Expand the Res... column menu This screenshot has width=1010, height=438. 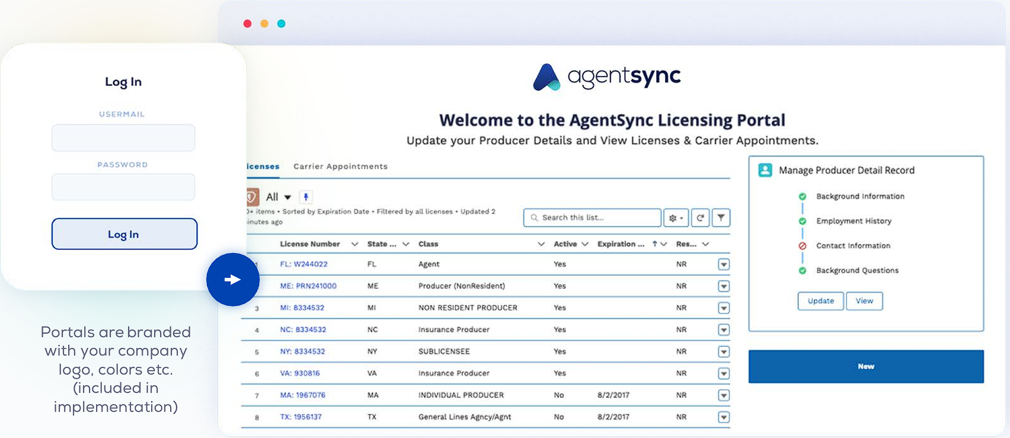coord(705,244)
